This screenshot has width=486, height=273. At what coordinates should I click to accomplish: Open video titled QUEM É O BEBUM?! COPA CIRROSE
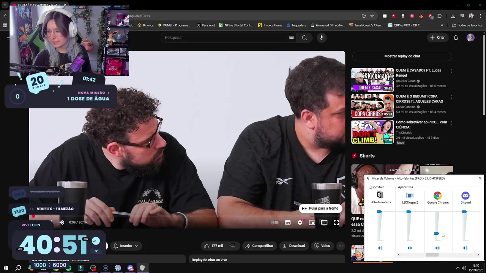[x=419, y=99]
